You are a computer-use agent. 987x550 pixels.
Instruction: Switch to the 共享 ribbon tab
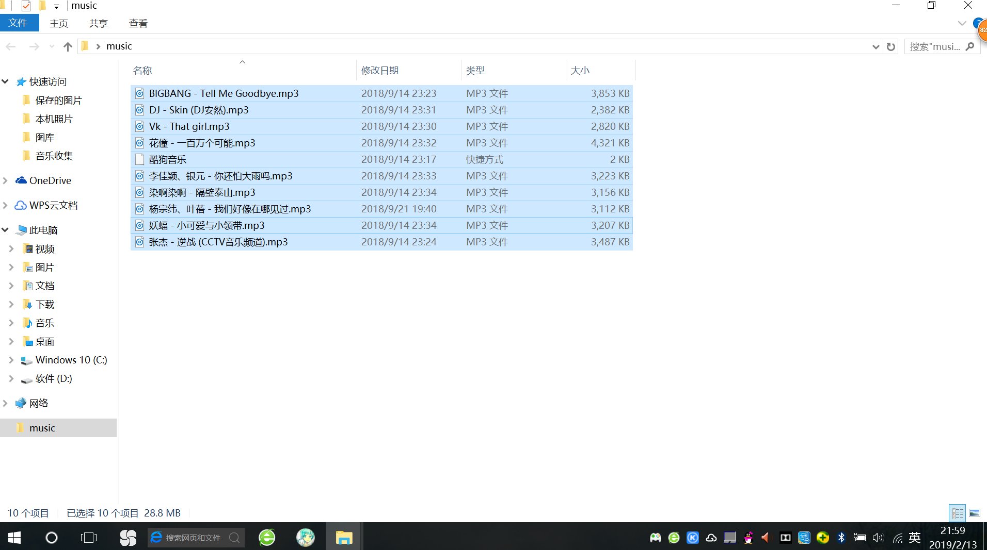pyautogui.click(x=98, y=23)
